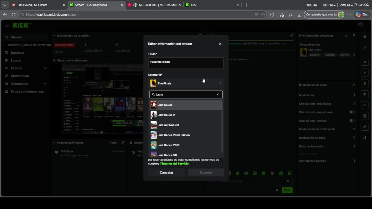Go back in the browser
372x209 pixels.
coord(5,15)
